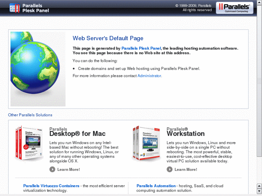Select Learn More! for Workstation
The width and height of the screenshot is (262, 196).
(186, 169)
